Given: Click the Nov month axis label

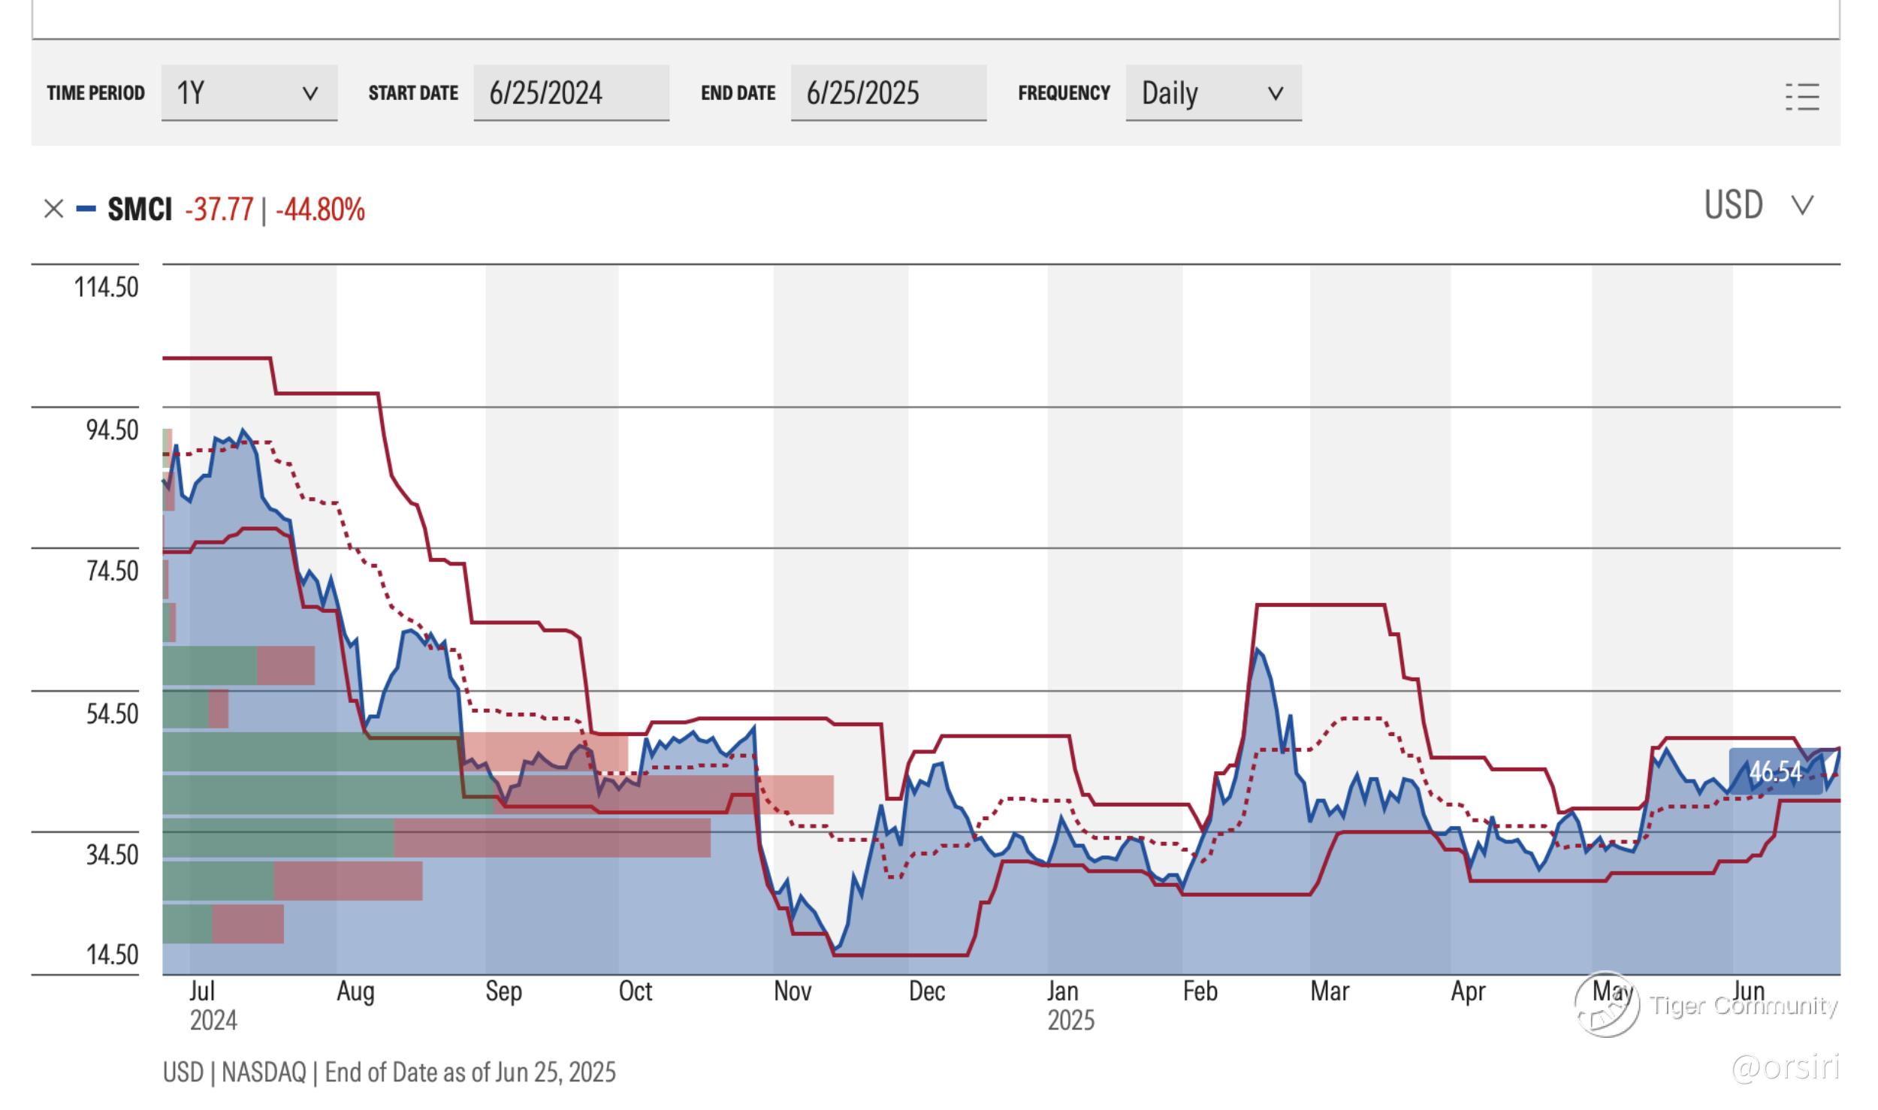Looking at the screenshot, I should 793,992.
